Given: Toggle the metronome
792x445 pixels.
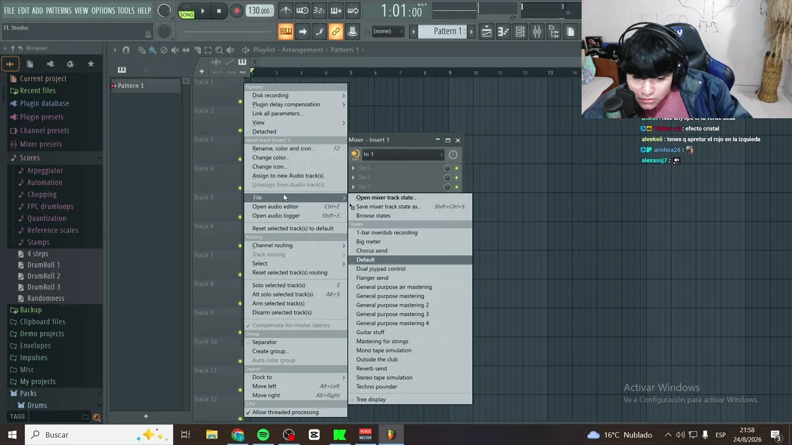Looking at the screenshot, I should click(286, 11).
